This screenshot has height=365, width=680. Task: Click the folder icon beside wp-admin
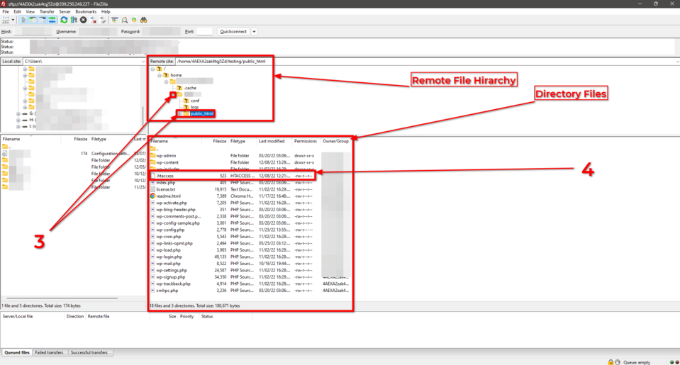(152, 156)
